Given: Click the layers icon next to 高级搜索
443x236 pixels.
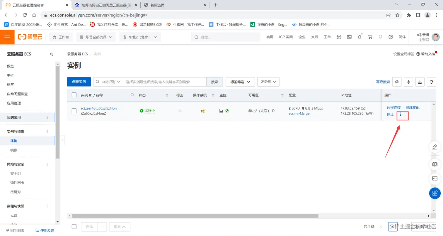Looking at the screenshot, I should tap(397, 82).
